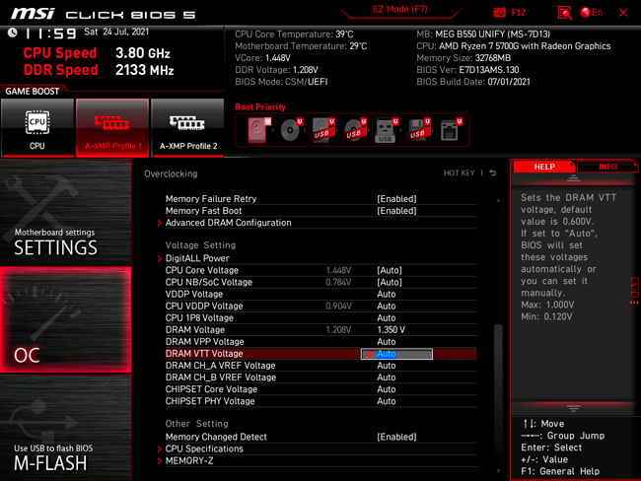Change Memory Failure Retry [Enabled] value

396,199
